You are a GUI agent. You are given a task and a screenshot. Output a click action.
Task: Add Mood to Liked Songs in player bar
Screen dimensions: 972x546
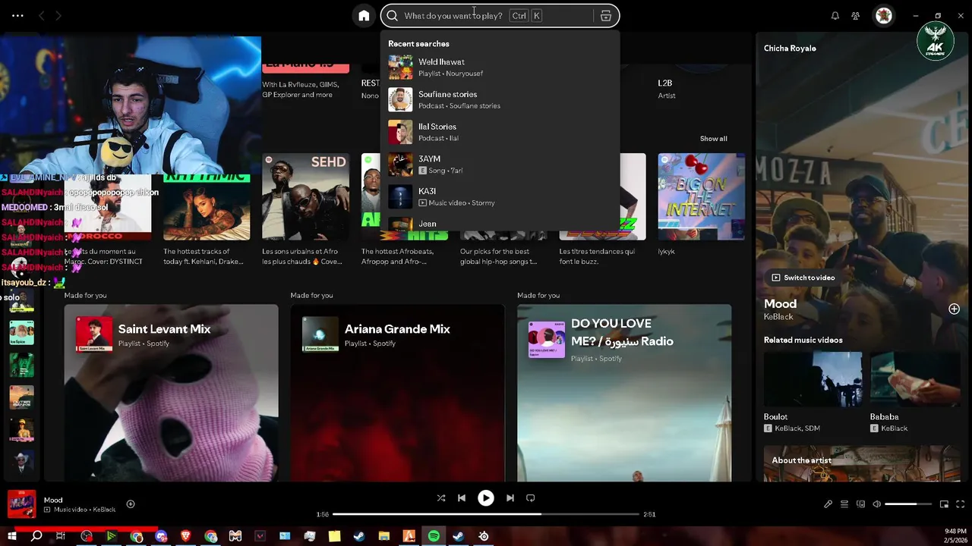pos(131,504)
